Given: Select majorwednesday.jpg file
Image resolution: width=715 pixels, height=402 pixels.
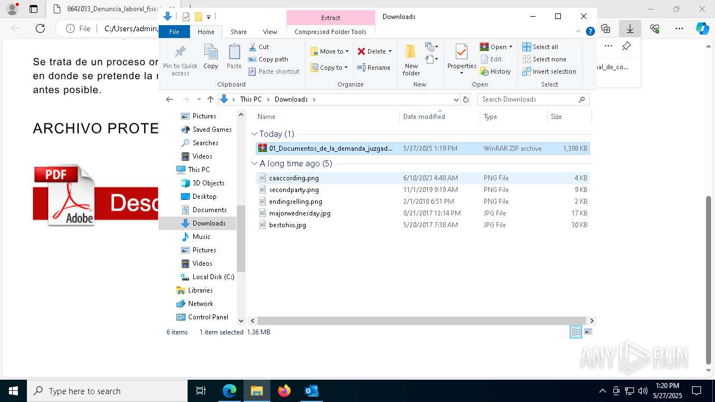Looking at the screenshot, I should click(422, 213).
